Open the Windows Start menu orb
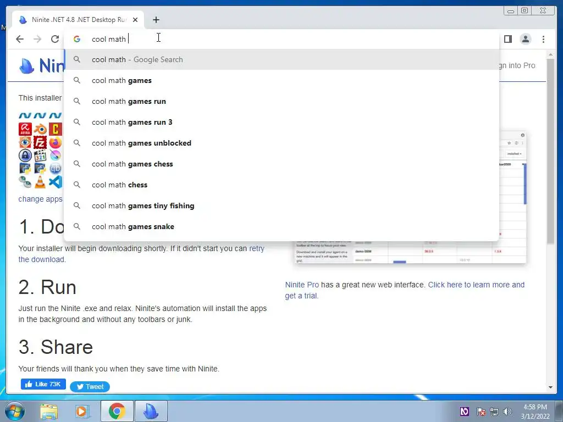 pyautogui.click(x=14, y=412)
